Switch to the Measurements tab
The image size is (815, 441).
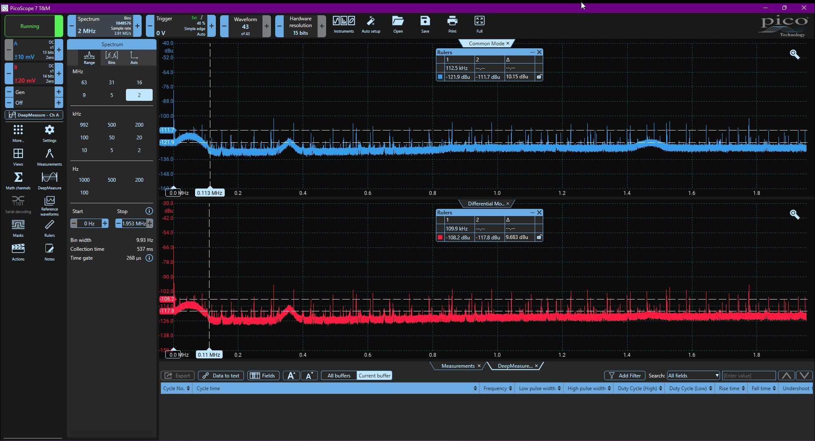coord(458,366)
